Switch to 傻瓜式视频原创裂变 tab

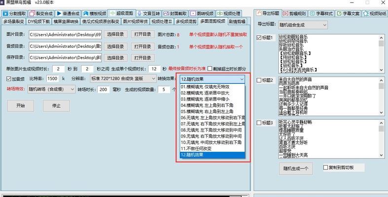[x=101, y=22]
